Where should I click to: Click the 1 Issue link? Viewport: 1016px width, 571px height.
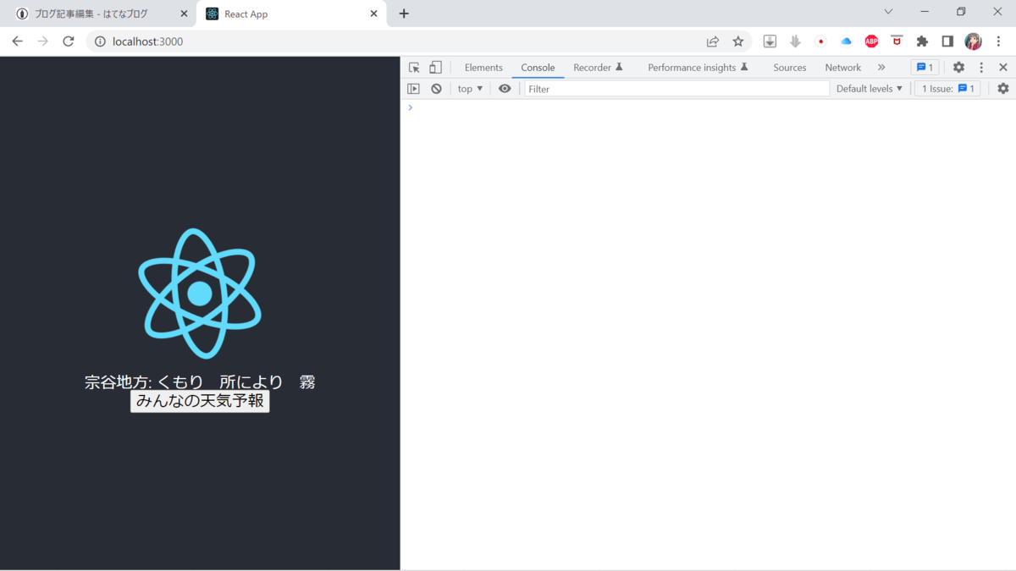pos(947,89)
